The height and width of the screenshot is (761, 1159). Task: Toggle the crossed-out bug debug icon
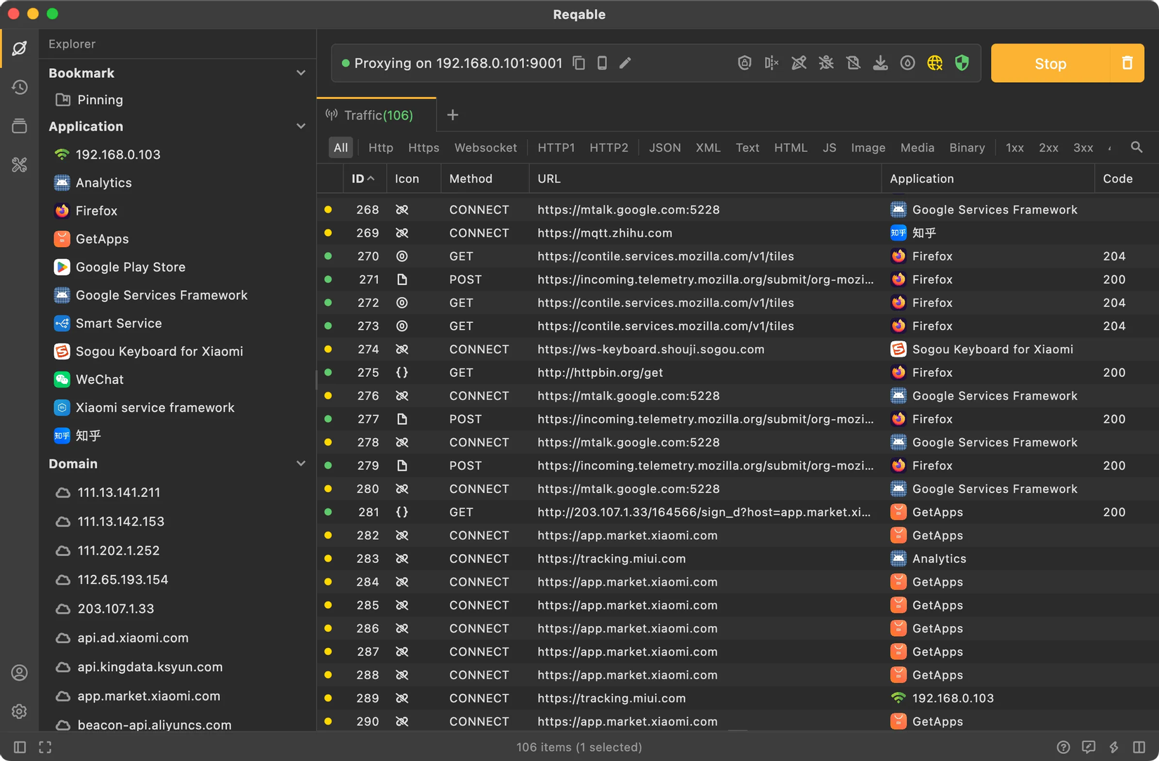pyautogui.click(x=826, y=63)
